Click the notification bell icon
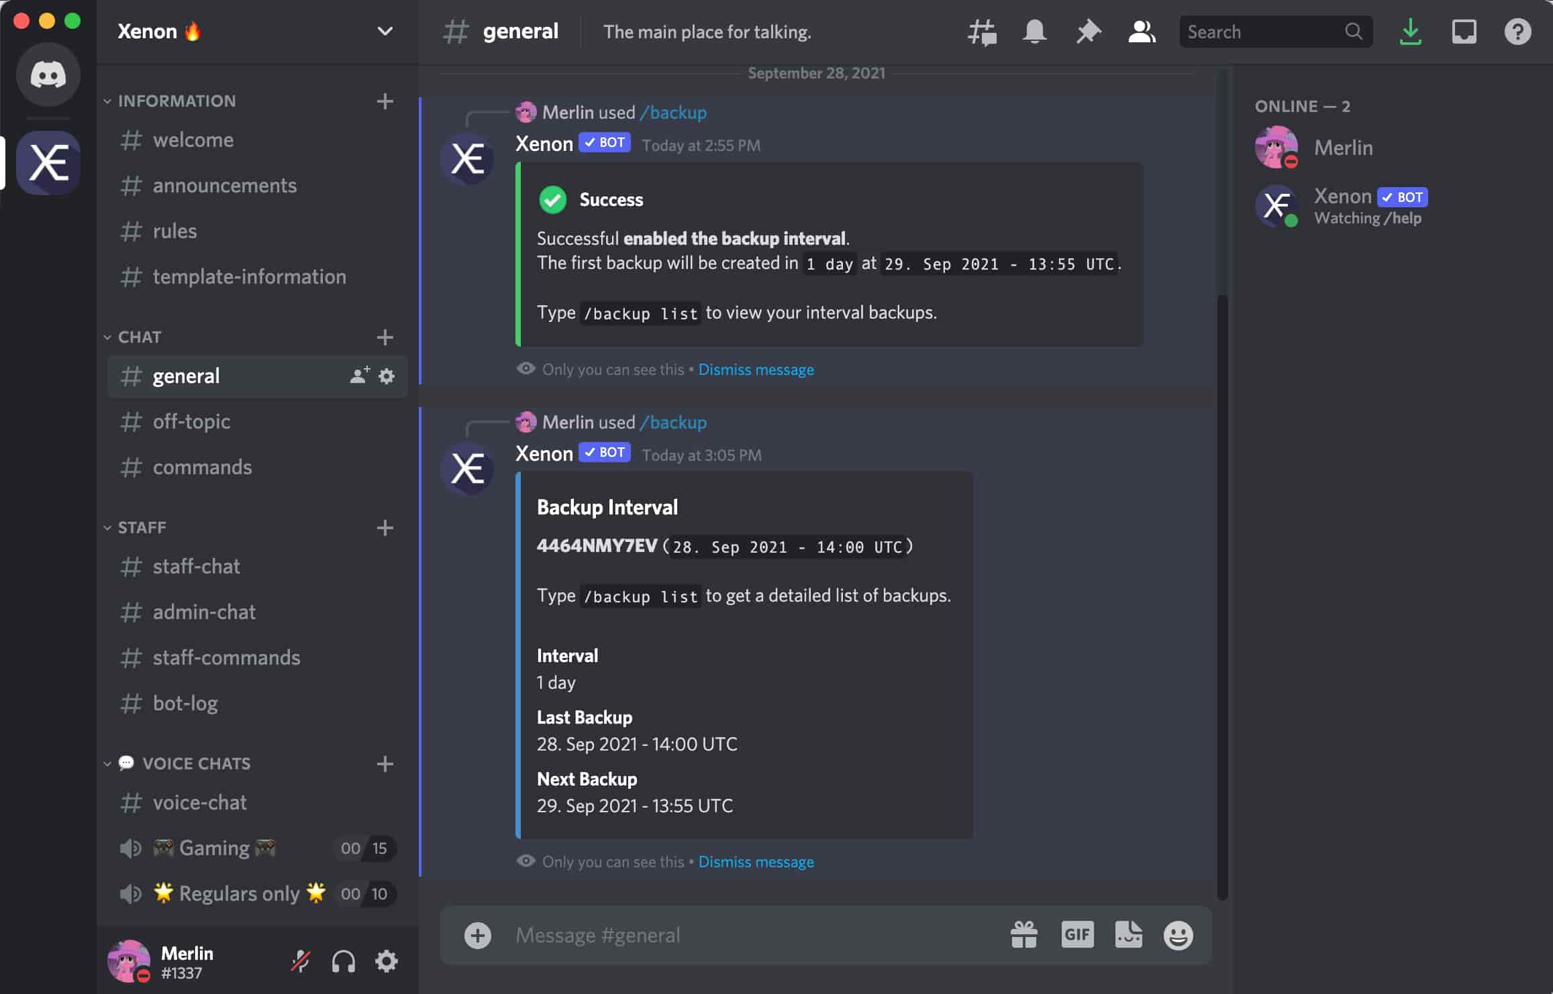 (x=1034, y=31)
